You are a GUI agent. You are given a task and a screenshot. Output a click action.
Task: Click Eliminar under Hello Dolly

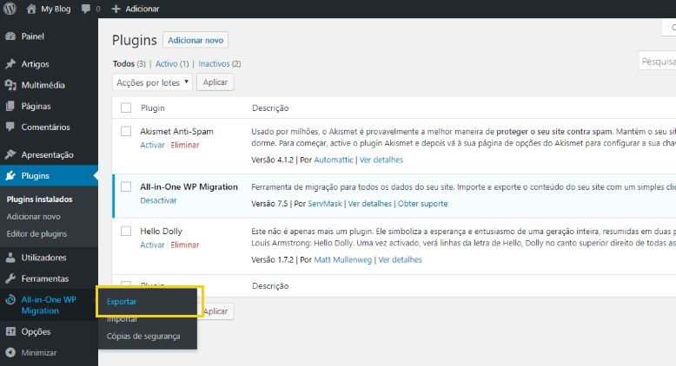tap(185, 245)
